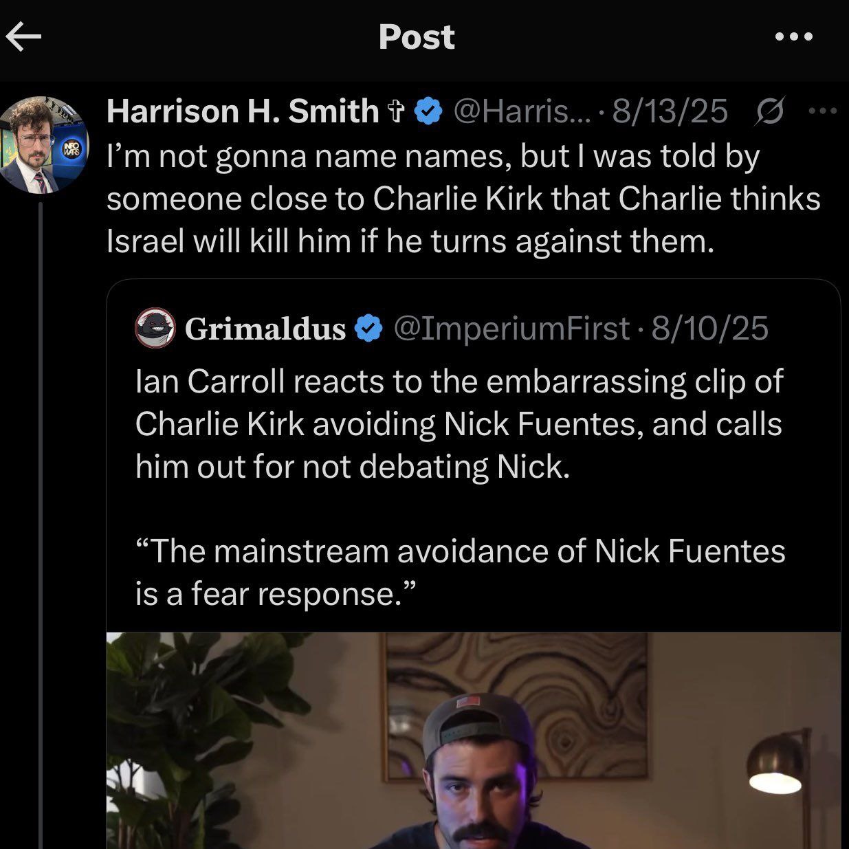Click the Grok slash-circle icon on the post

(x=769, y=111)
